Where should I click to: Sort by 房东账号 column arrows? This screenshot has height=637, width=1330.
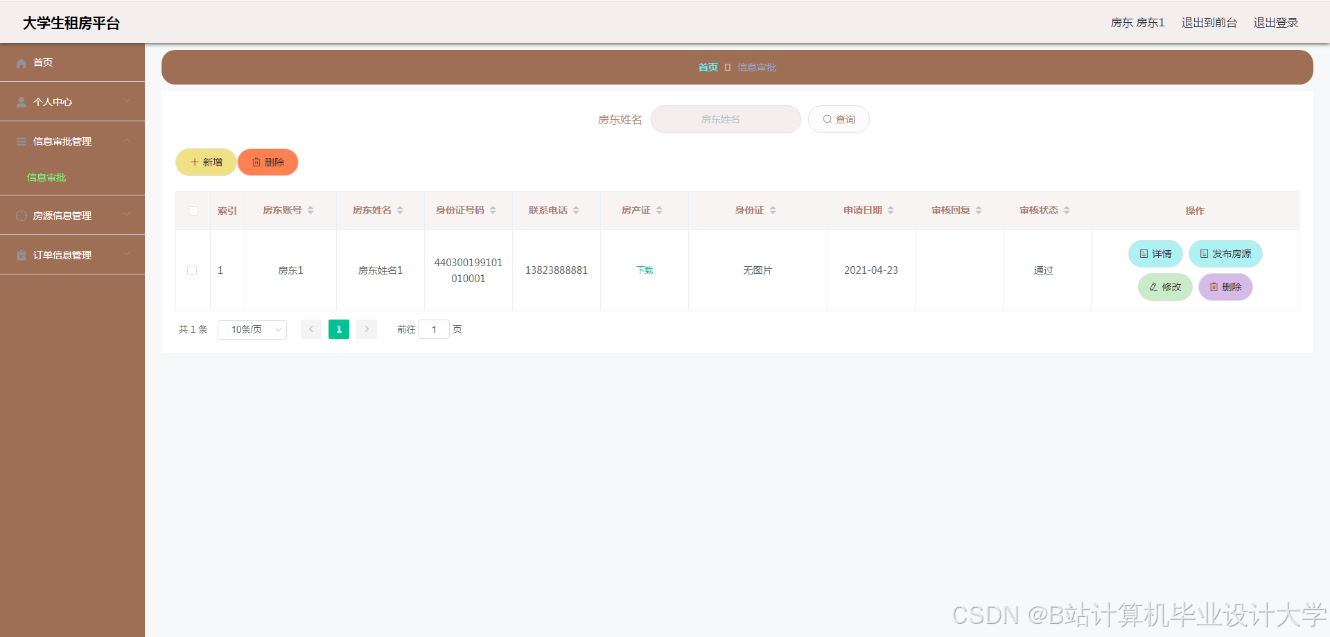pyautogui.click(x=310, y=210)
